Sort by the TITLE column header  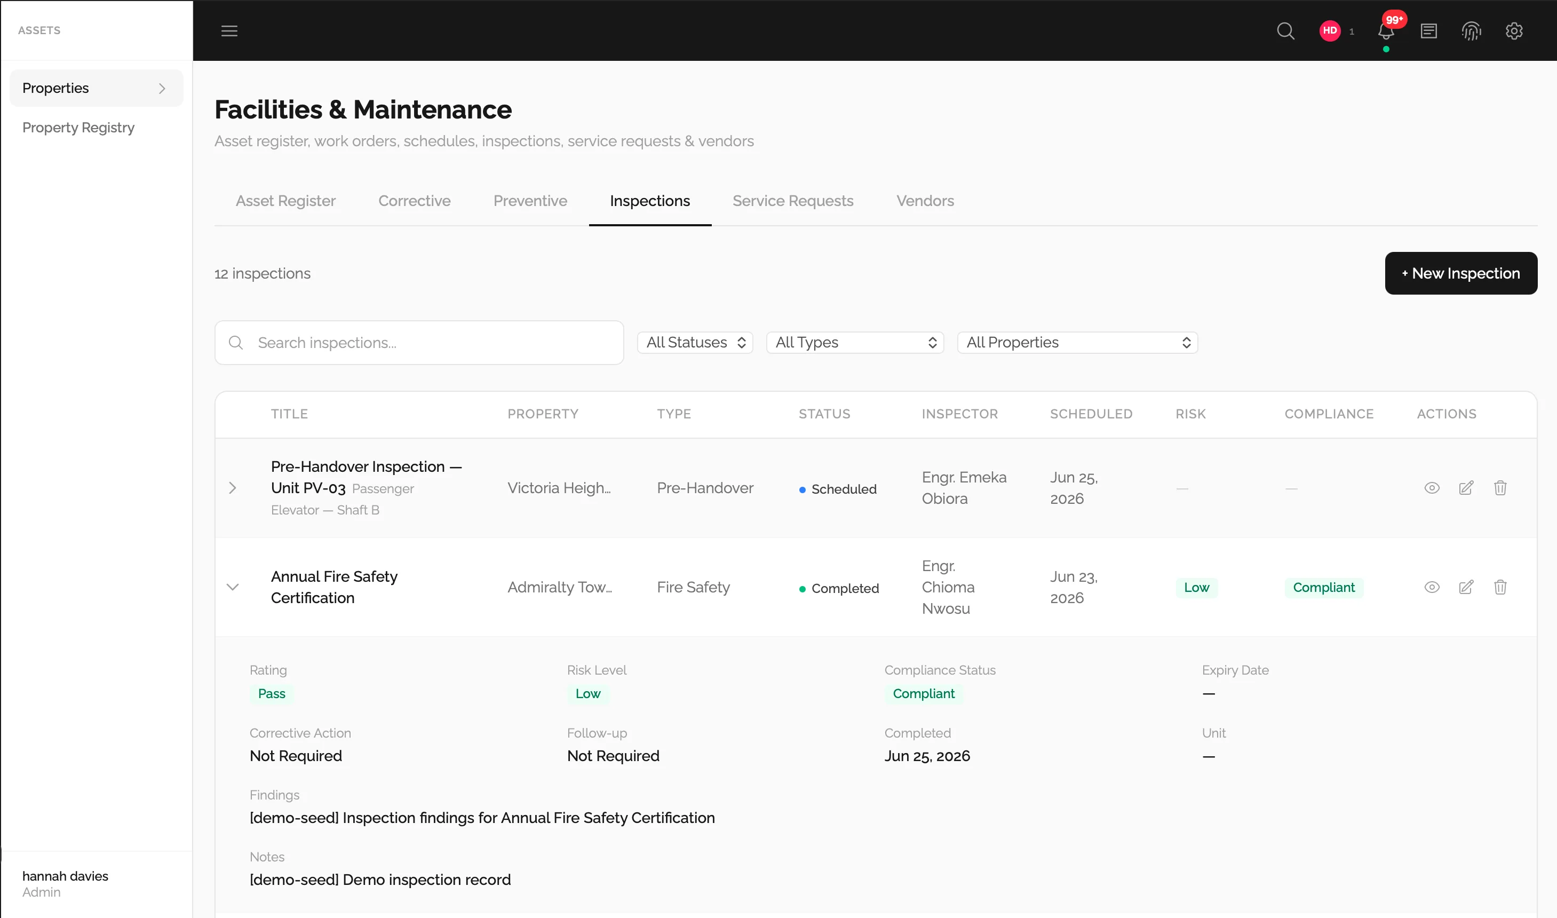[289, 414]
